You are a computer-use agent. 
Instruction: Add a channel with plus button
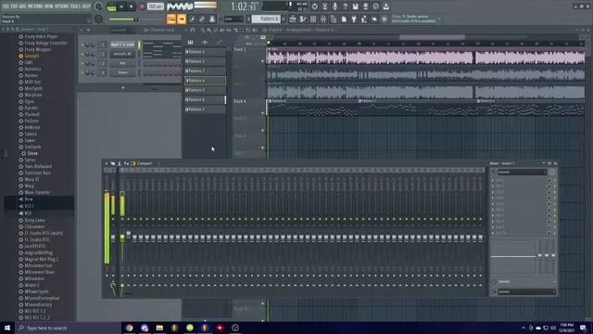[123, 87]
